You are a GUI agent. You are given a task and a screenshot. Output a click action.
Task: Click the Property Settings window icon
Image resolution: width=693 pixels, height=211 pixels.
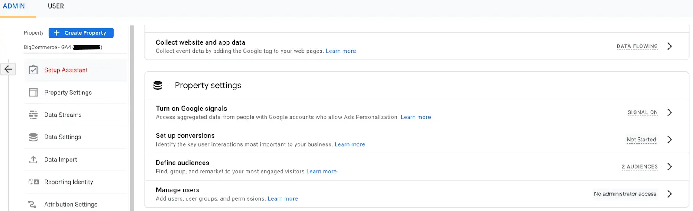(x=33, y=93)
